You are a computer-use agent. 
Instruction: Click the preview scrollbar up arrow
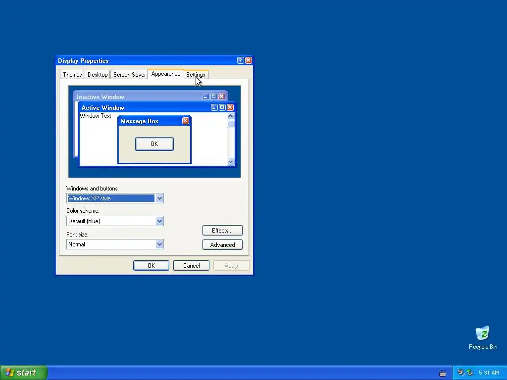coord(231,116)
